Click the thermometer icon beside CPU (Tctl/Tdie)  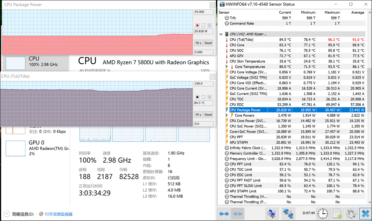227,40
